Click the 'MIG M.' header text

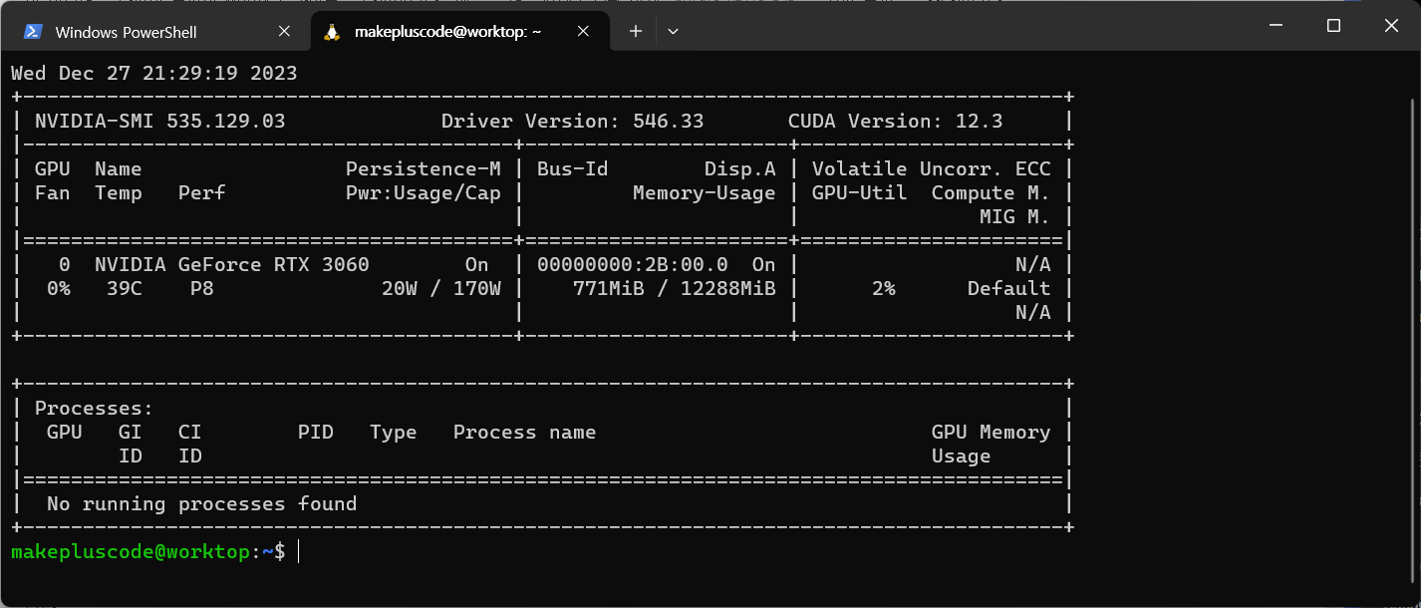tap(1014, 217)
